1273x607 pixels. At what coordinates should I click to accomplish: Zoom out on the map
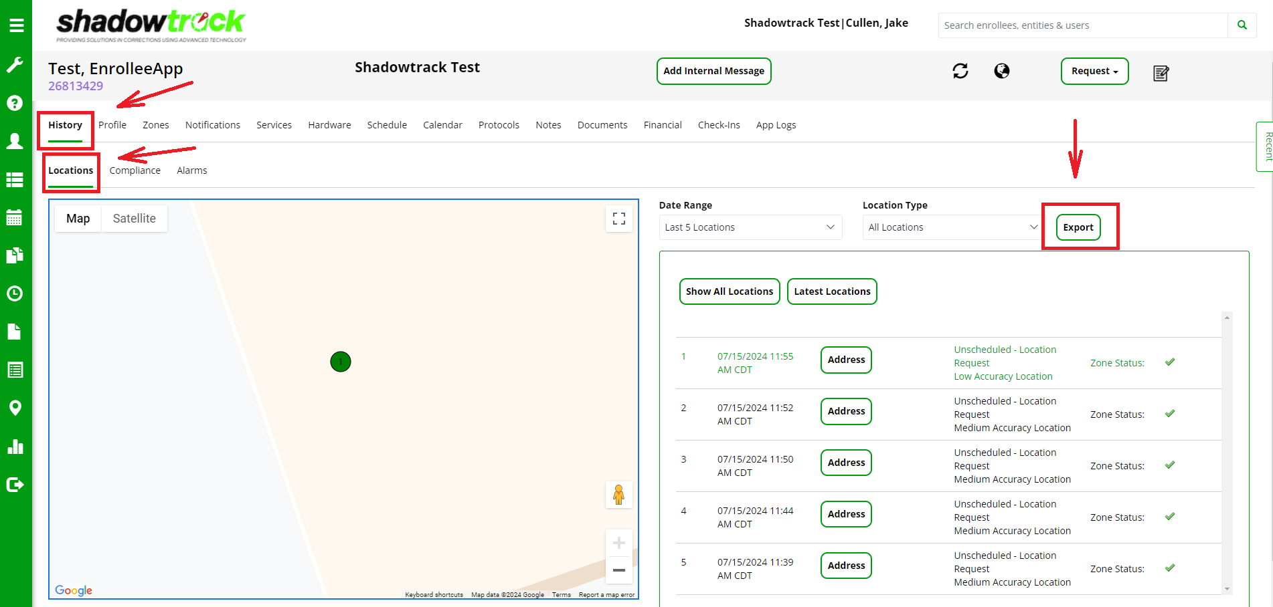coord(619,570)
